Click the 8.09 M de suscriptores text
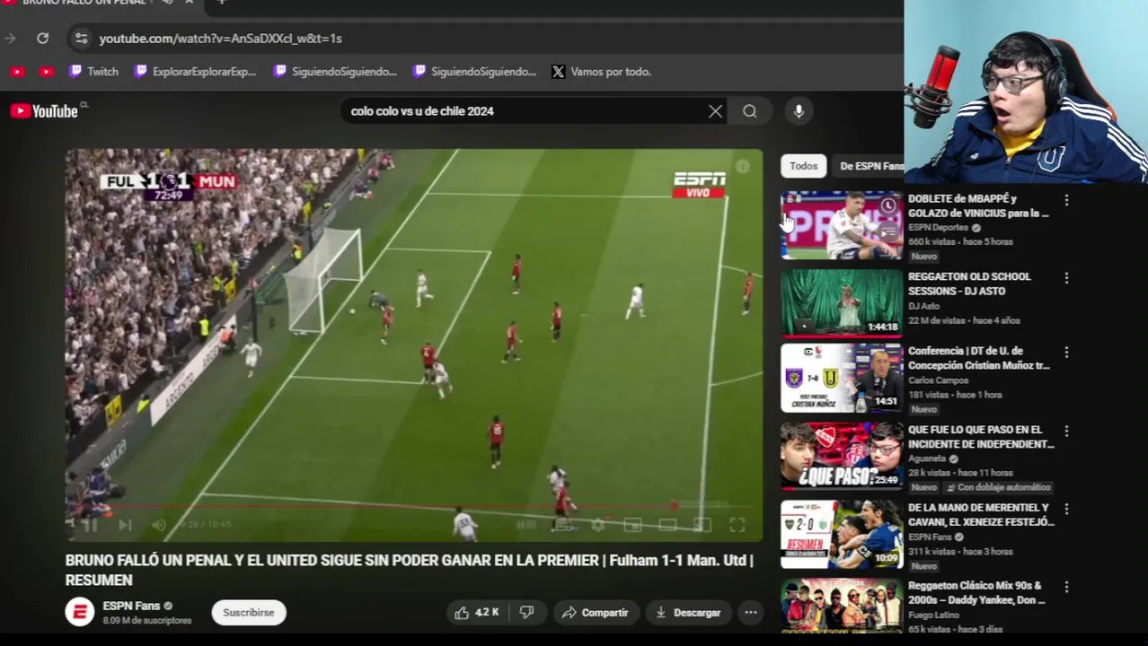The height and width of the screenshot is (646, 1148). pyautogui.click(x=147, y=621)
